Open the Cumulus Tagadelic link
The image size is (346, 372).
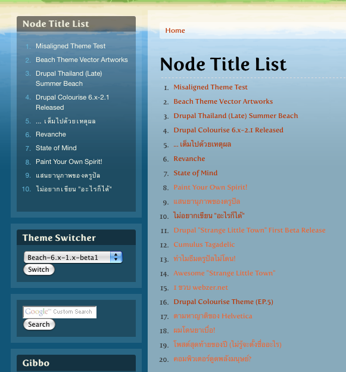204,244
